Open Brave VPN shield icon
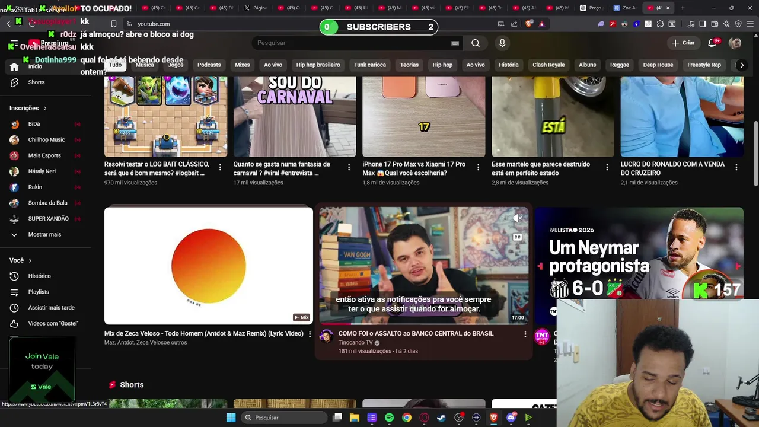 click(x=738, y=24)
